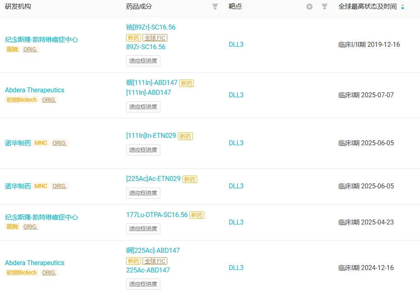Click the 医院 tag in the 177Lu row
This screenshot has width=420, height=293.
point(12,227)
